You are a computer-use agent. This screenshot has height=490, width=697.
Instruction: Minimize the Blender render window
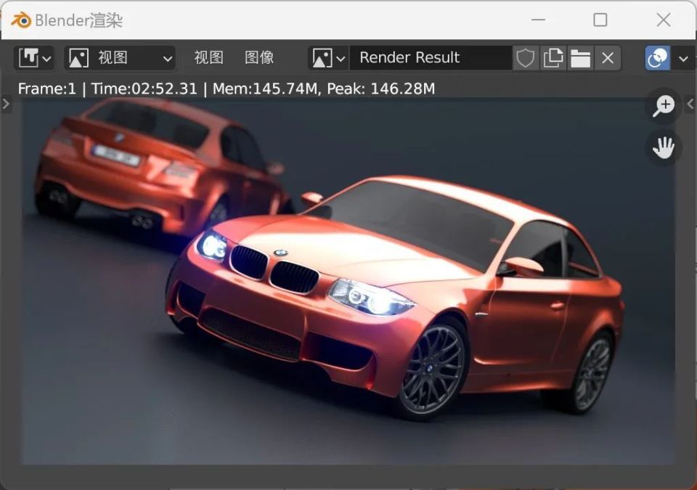click(x=538, y=20)
